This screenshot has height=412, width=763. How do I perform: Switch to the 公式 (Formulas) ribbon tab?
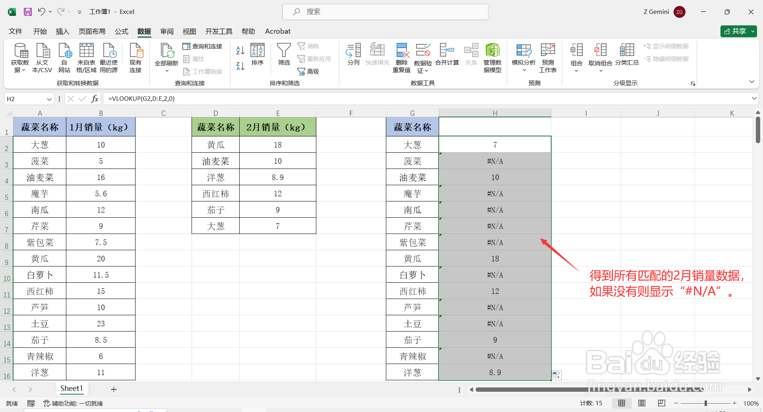point(121,31)
